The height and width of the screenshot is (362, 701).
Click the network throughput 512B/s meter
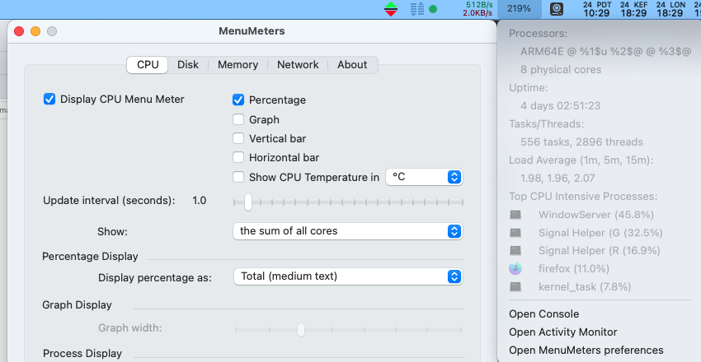478,9
